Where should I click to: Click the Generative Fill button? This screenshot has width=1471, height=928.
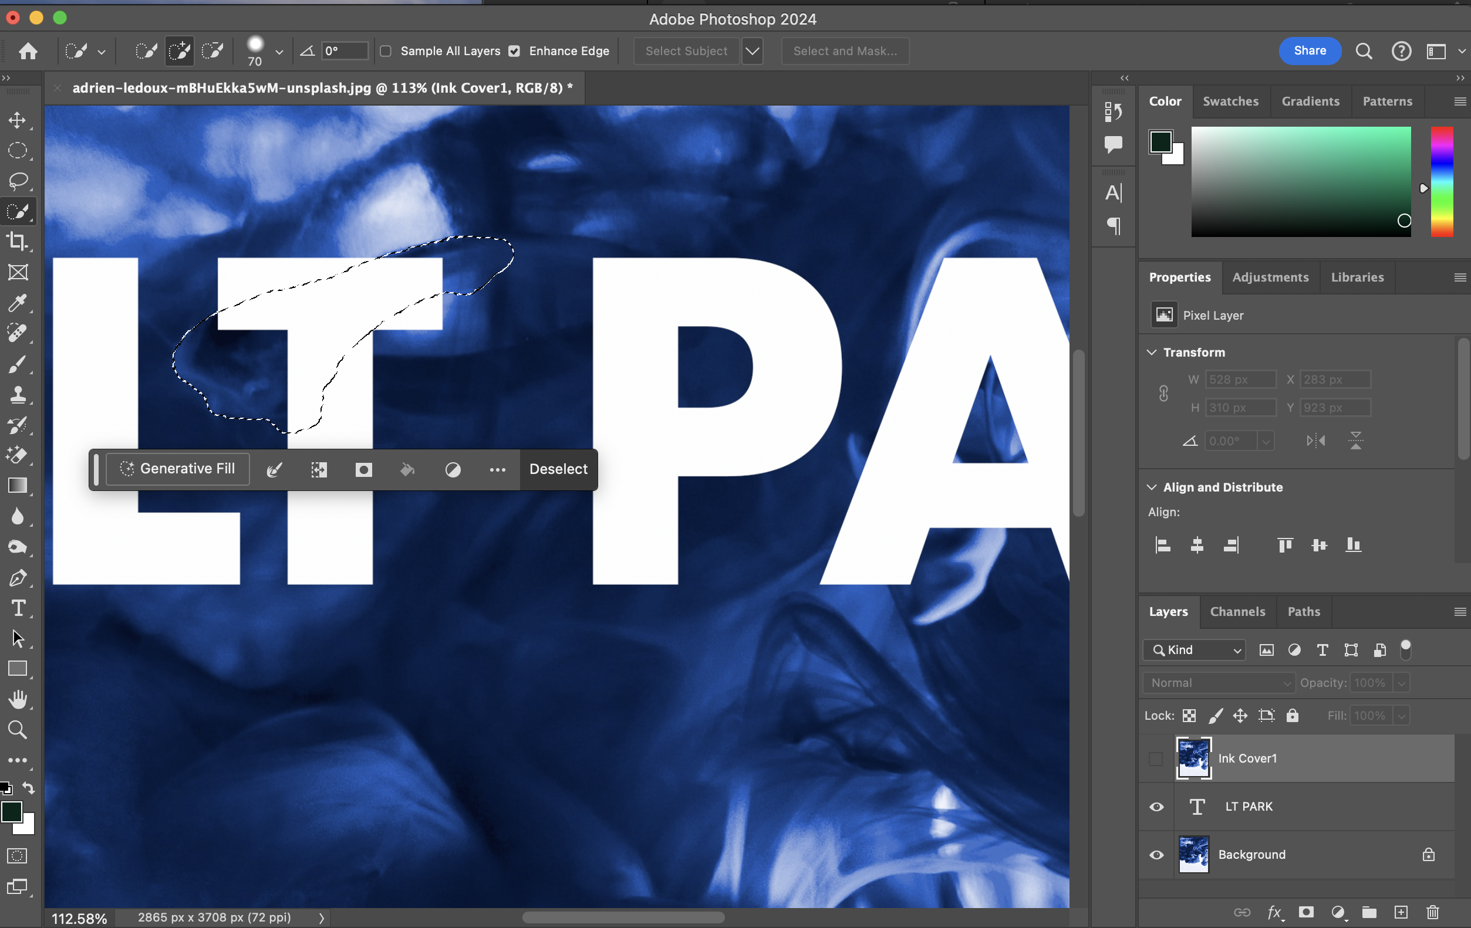[x=178, y=469]
